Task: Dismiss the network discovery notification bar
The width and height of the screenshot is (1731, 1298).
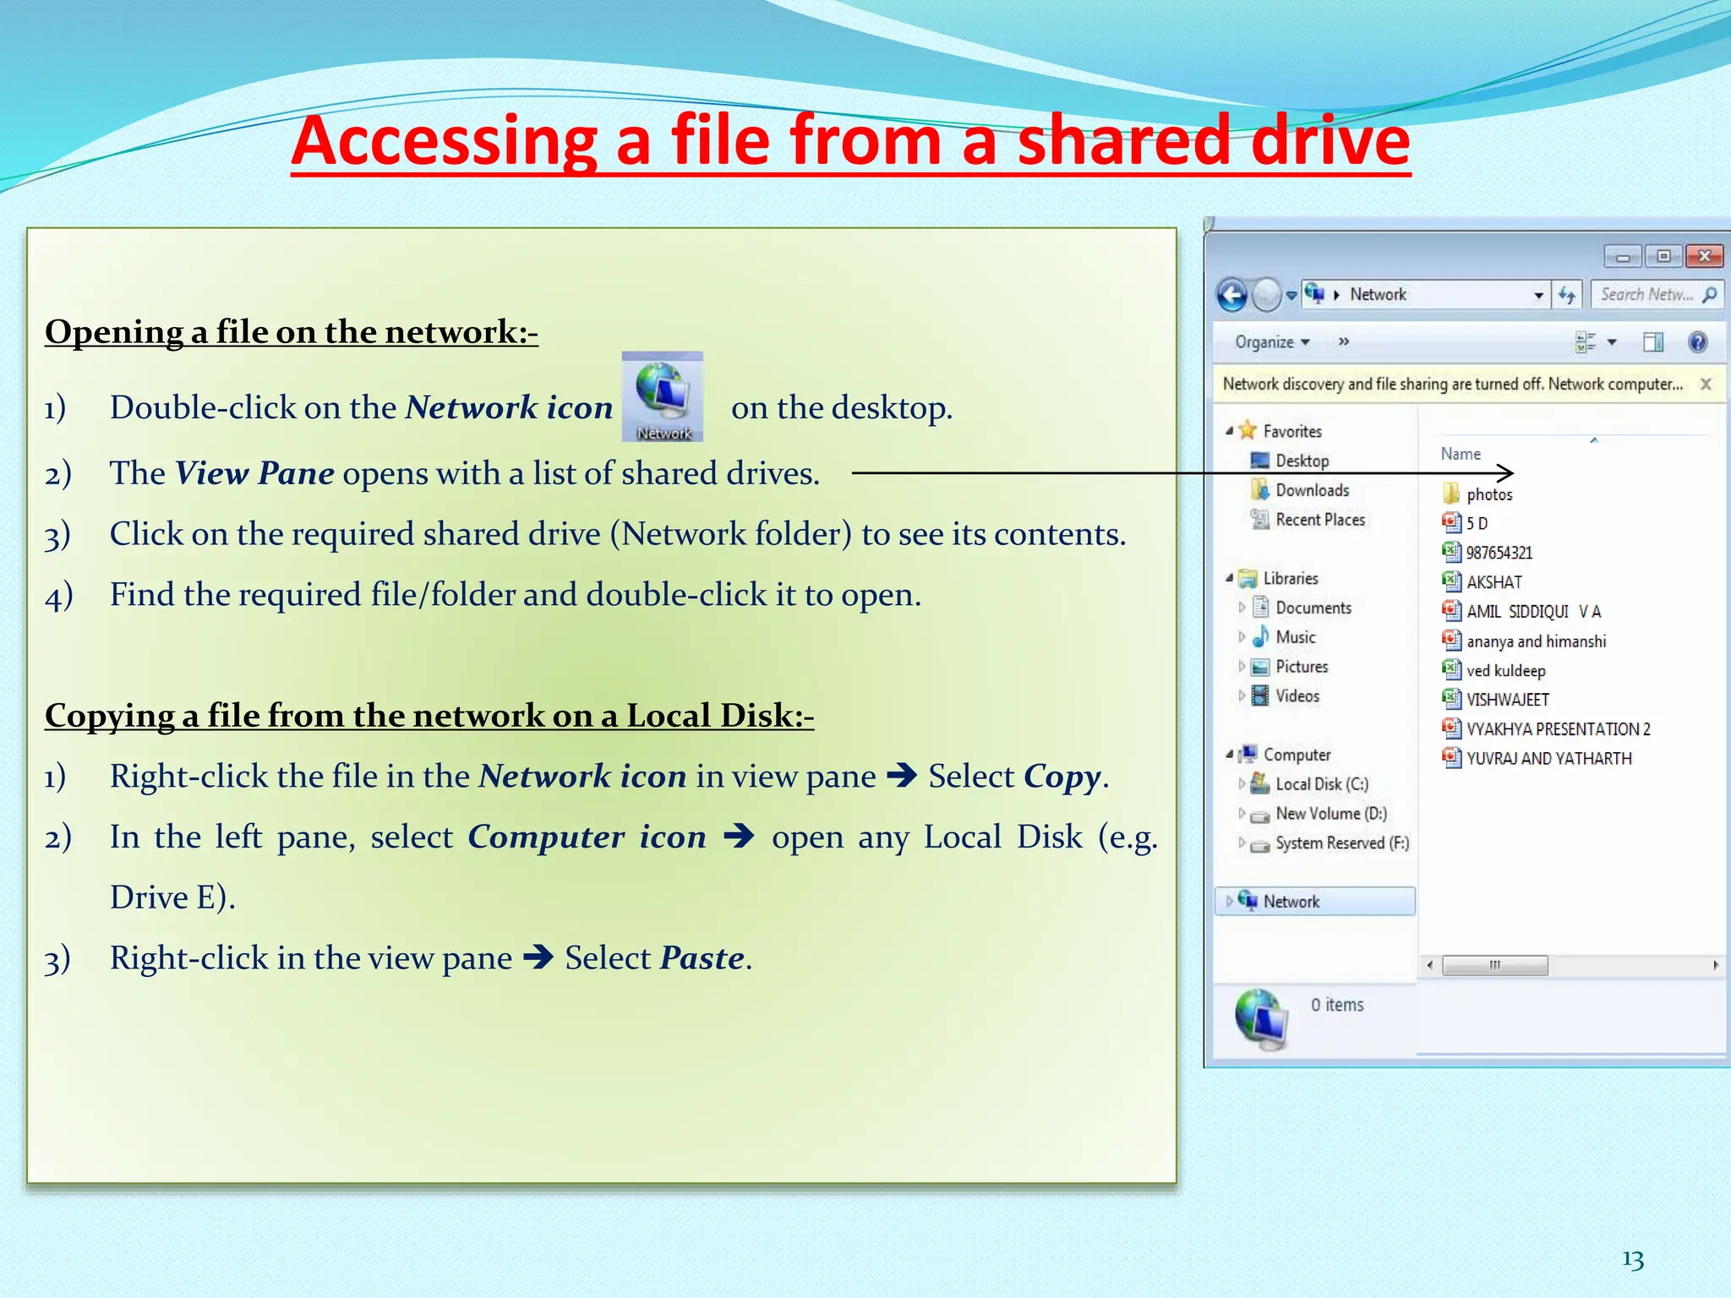Action: pos(1706,384)
